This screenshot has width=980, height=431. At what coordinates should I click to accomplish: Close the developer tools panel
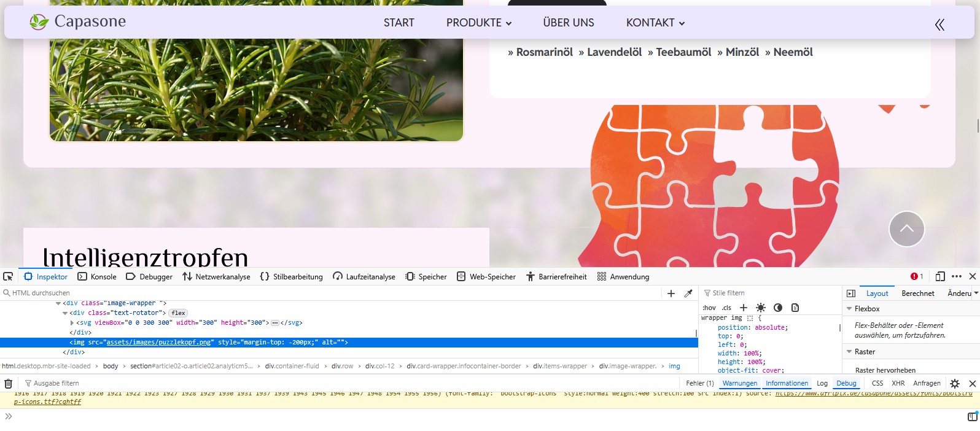[973, 276]
